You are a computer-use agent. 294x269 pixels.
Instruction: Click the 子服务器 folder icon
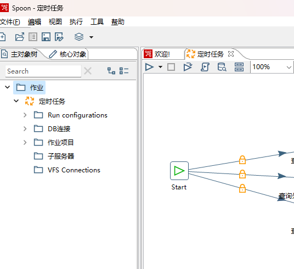pyautogui.click(x=38, y=156)
